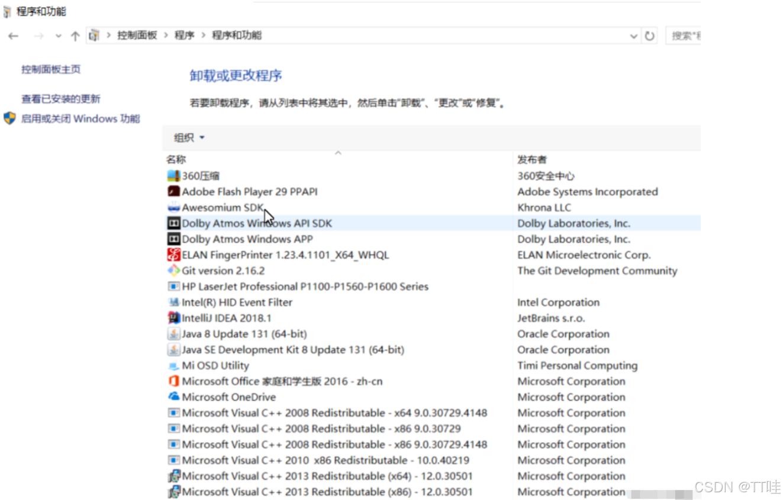This screenshot has width=783, height=500.
Task: Select the 360压缩 entry name
Action: 201,176
